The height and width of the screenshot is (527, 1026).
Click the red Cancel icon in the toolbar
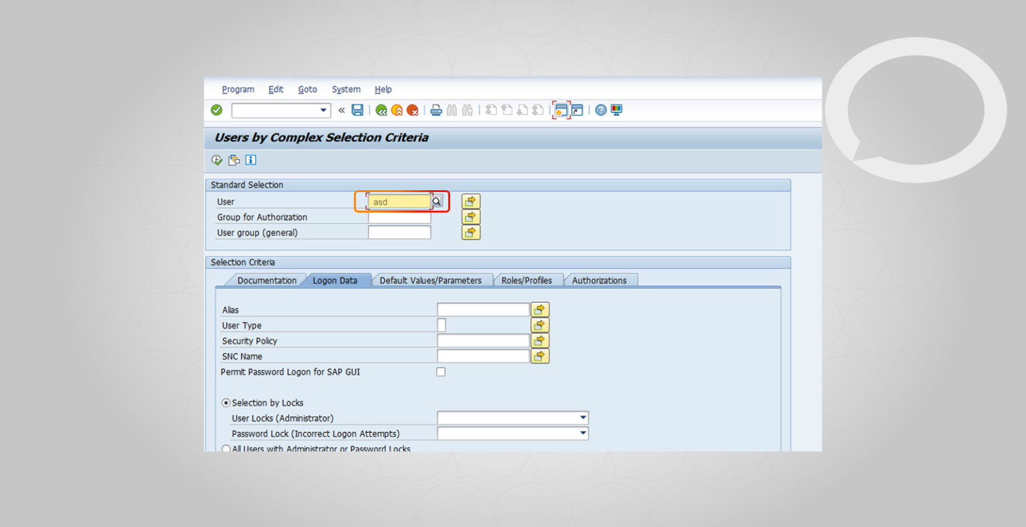(413, 110)
